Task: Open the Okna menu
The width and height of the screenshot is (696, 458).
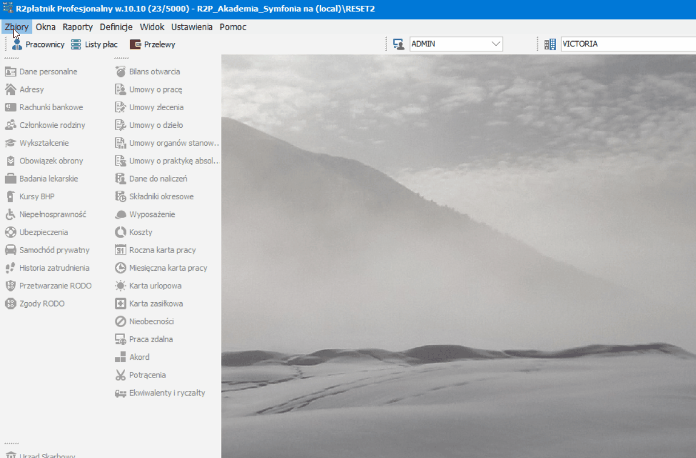Action: click(46, 27)
